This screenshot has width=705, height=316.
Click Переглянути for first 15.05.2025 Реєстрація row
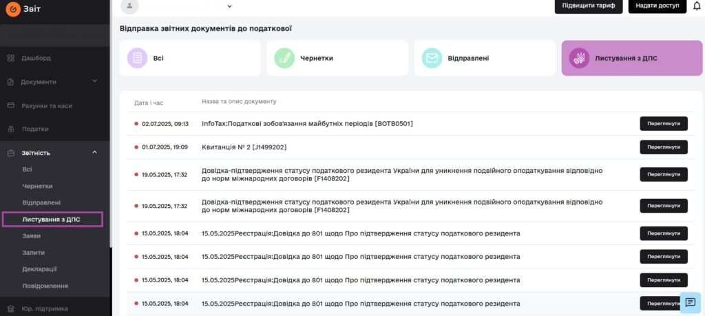[664, 233]
